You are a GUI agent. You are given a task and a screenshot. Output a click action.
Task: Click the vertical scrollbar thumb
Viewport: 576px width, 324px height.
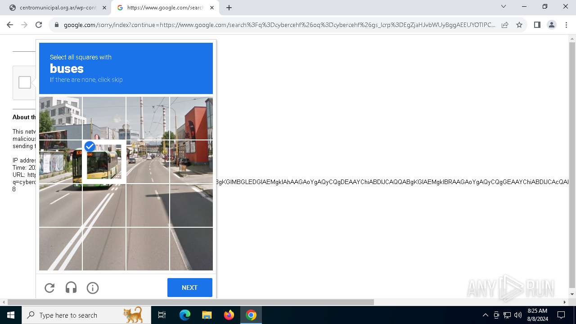(x=572, y=164)
